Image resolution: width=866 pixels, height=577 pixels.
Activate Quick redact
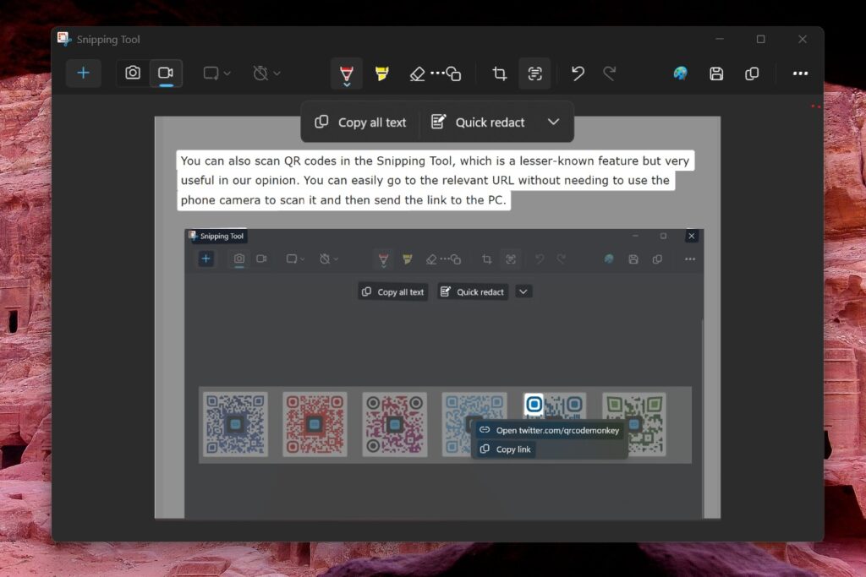tap(479, 122)
